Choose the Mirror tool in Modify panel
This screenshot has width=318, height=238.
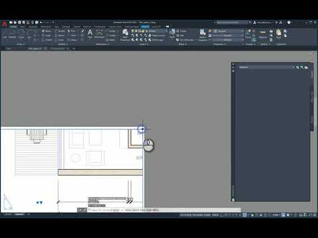[60, 36]
